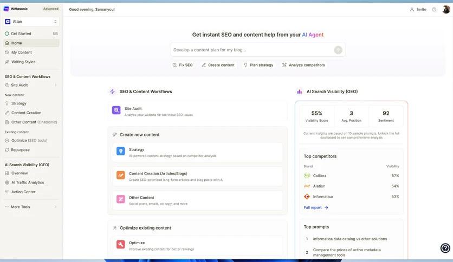Screen dimensions: 453x262
Task: Expand More Tools in the sidebar
Action: 55,207
